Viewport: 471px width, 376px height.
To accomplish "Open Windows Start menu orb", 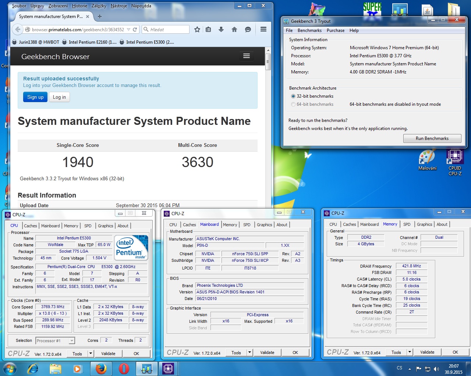I will click(x=10, y=369).
